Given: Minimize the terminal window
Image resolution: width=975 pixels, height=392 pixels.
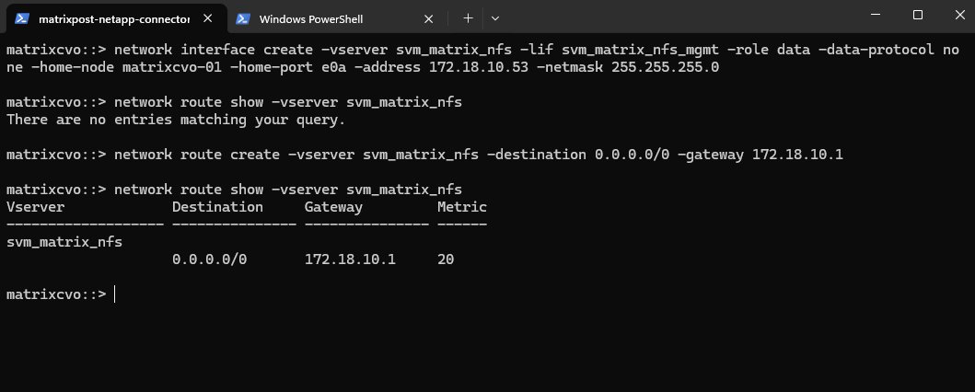Looking at the screenshot, I should (x=874, y=15).
